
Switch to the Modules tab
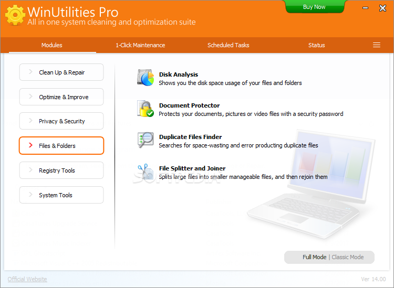52,45
